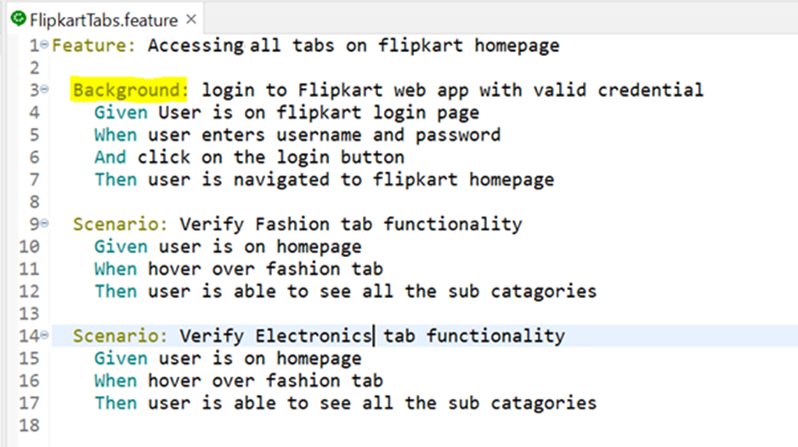Click the 'When hover over fashion tab' step on line 11
The image size is (798, 447).
(238, 269)
